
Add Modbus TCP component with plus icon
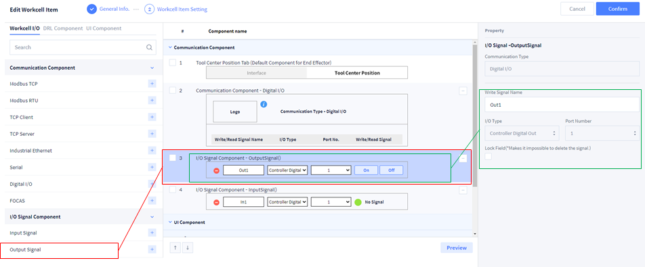point(152,84)
